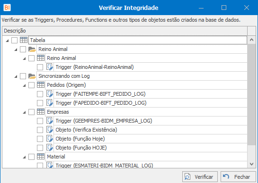258x183 pixels.
Task: Select the Tabela row
Action: click(x=138, y=40)
